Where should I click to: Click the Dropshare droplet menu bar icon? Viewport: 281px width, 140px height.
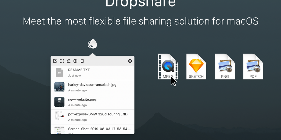click(92, 43)
